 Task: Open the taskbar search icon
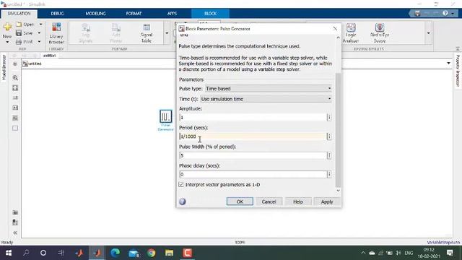click(26, 253)
